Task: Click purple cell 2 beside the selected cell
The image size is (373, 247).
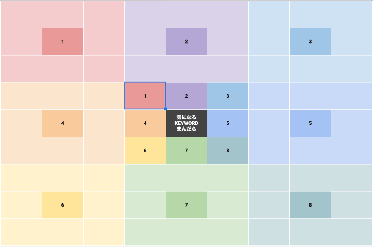Action: point(186,96)
